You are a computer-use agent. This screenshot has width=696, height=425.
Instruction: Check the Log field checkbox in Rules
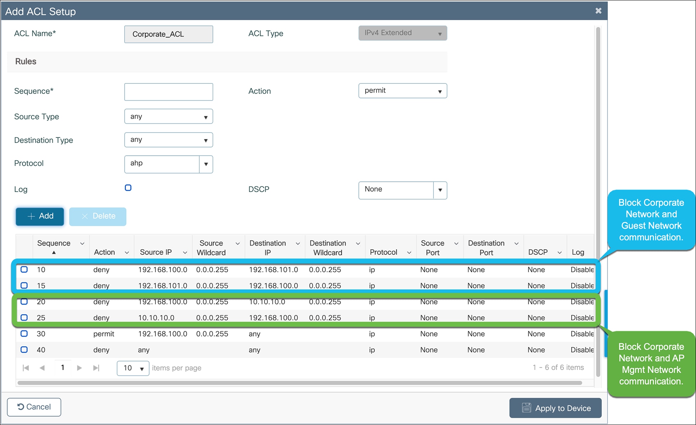tap(128, 188)
